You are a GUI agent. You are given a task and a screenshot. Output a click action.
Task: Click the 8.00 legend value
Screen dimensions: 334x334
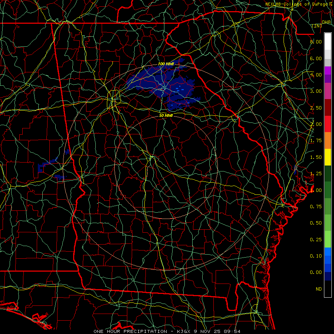click(316, 42)
